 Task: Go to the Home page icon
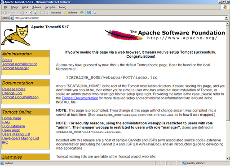(x=41, y=13)
